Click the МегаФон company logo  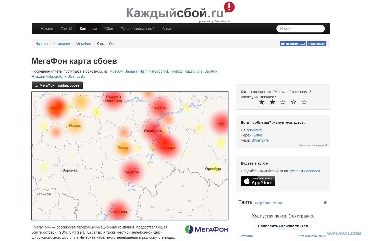(x=206, y=229)
